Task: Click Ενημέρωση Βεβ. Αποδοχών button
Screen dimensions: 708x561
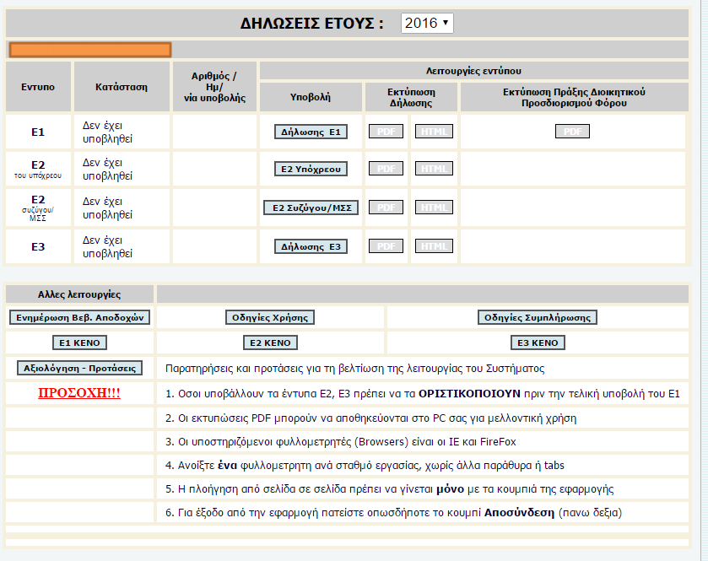Action: point(80,318)
